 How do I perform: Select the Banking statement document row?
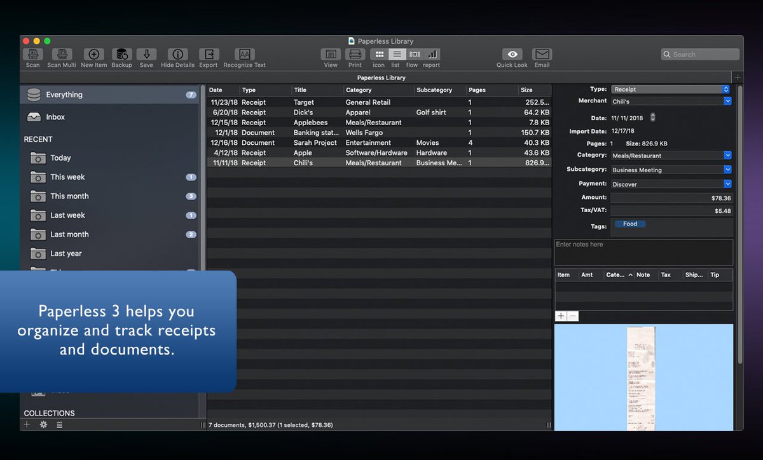379,133
